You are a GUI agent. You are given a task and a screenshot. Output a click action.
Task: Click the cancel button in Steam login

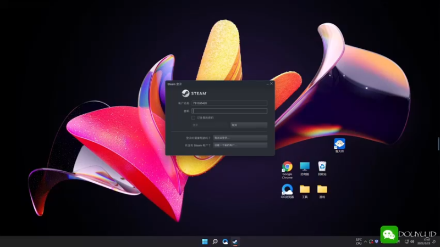249,125
